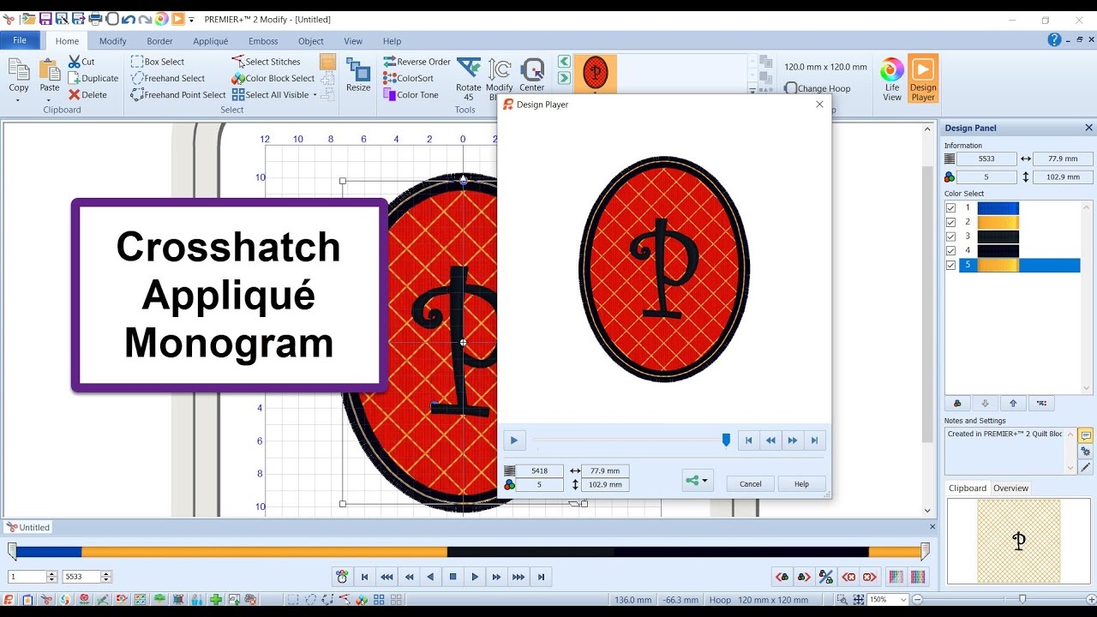Click Cancel in Design Player

[x=751, y=484]
